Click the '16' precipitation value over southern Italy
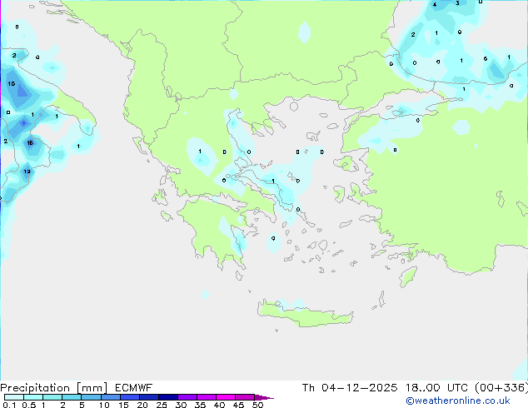This screenshot has width=528, height=408. coord(30,143)
